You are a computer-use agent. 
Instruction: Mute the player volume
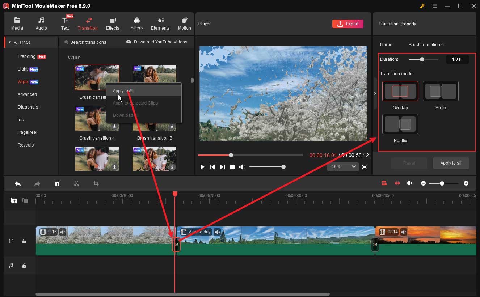point(242,167)
